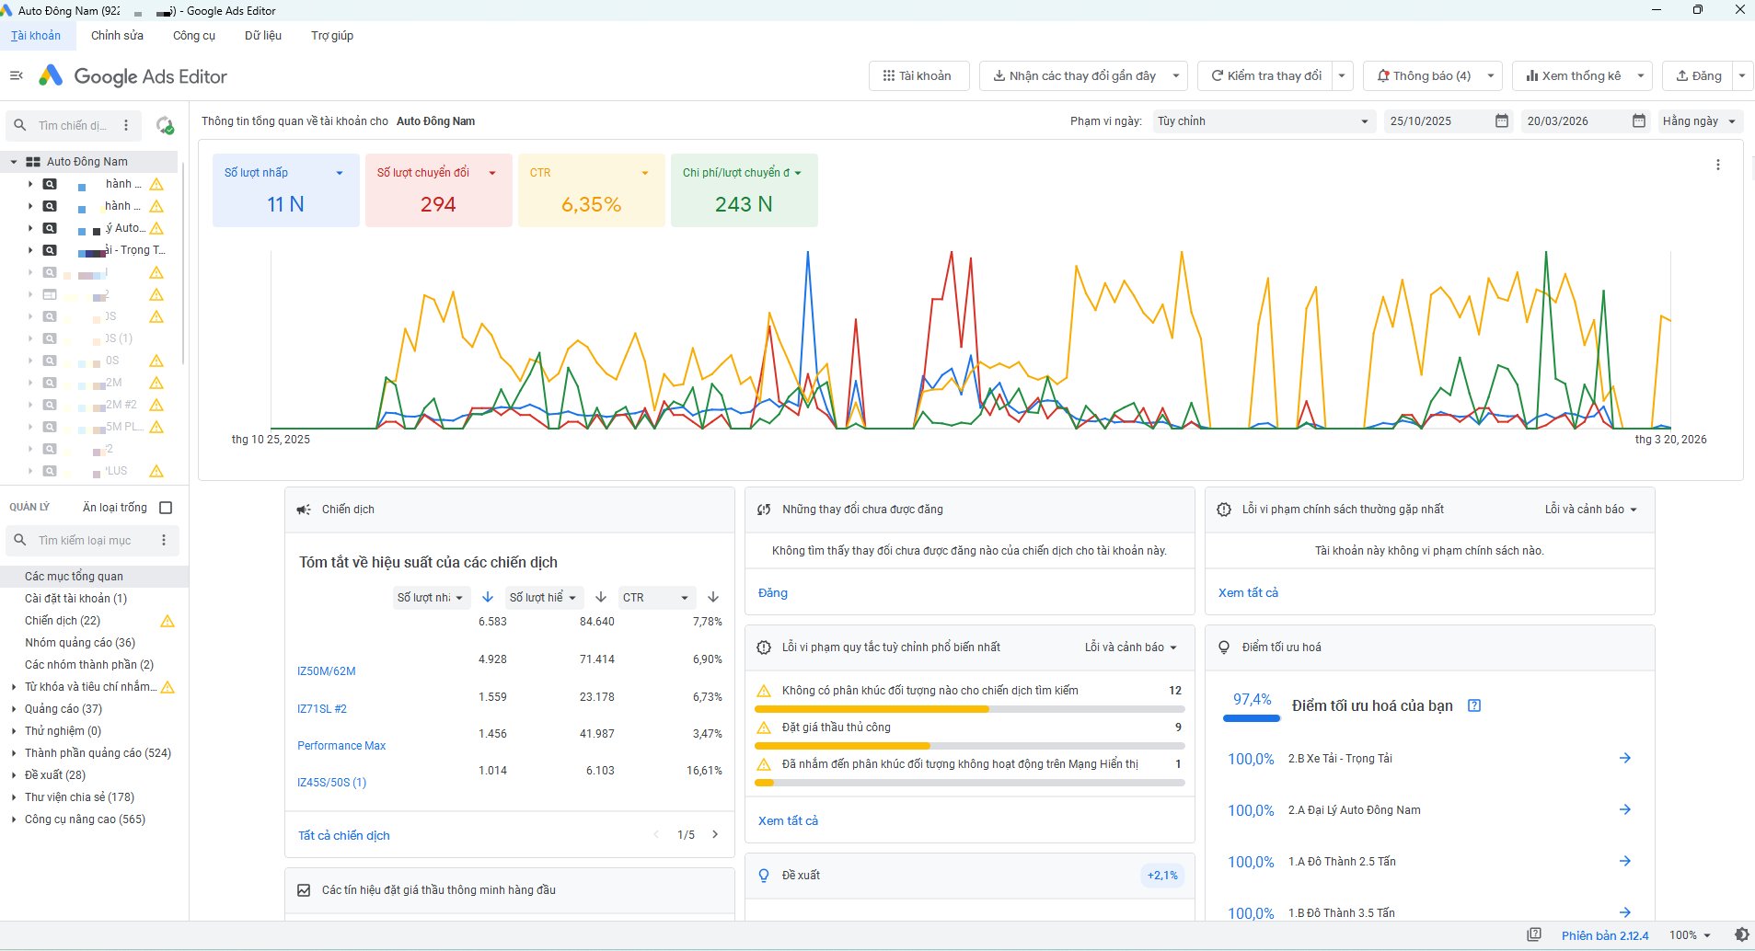Viewport: 1755px width, 951px height.
Task: Open the Hằng ngày granularity dropdown
Action: click(x=1700, y=120)
